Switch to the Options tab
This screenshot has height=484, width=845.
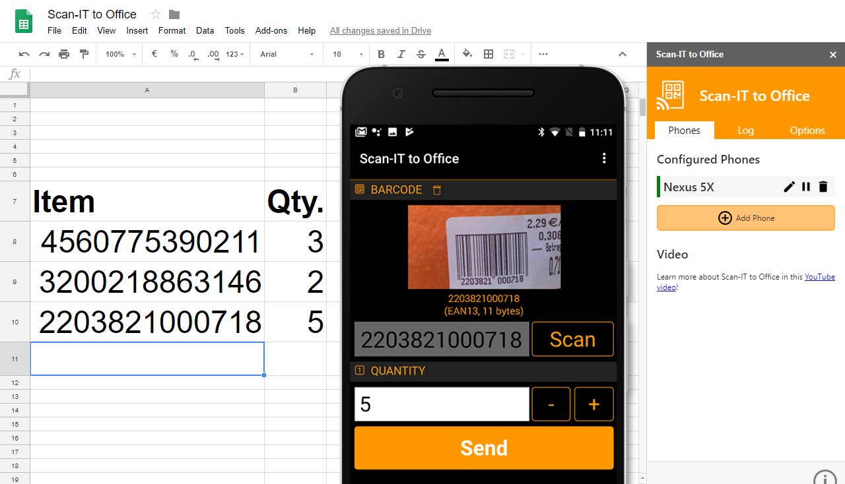tap(807, 130)
